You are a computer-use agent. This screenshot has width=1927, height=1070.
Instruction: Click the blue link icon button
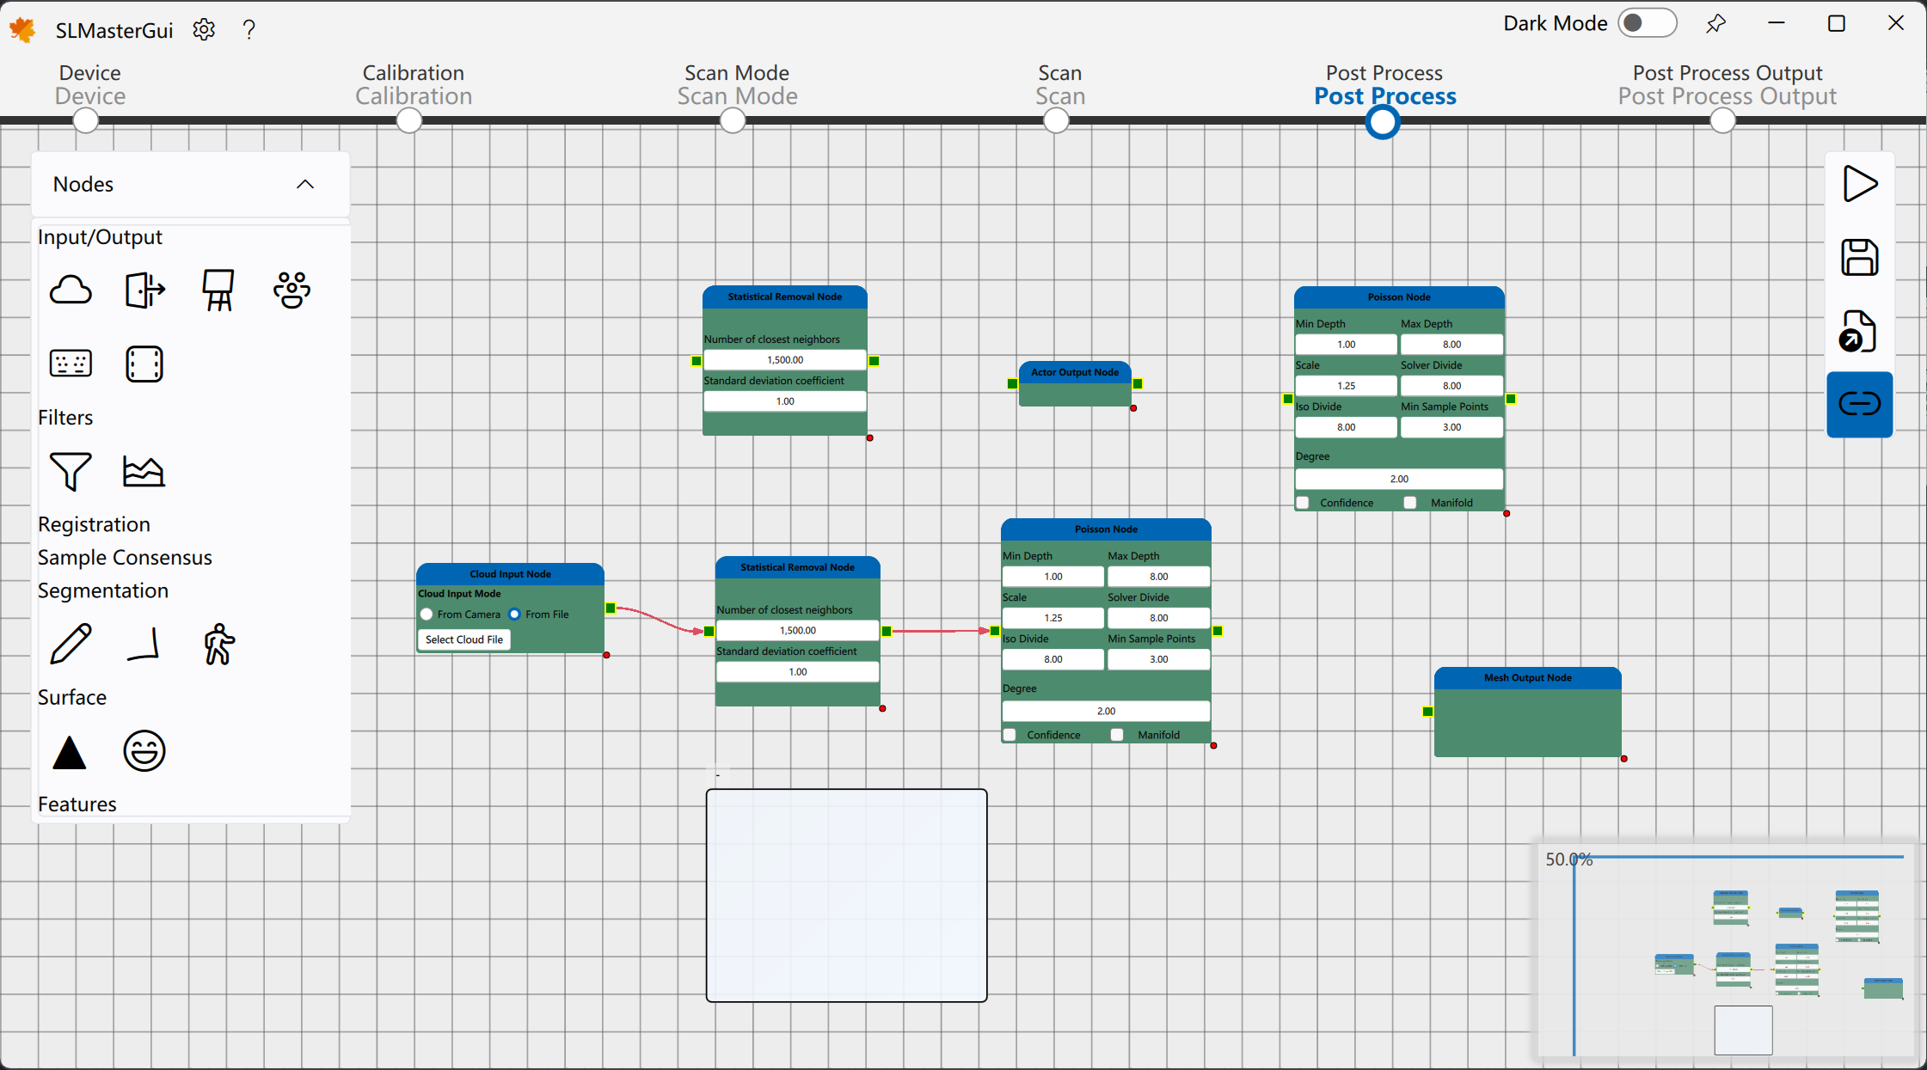(x=1859, y=403)
